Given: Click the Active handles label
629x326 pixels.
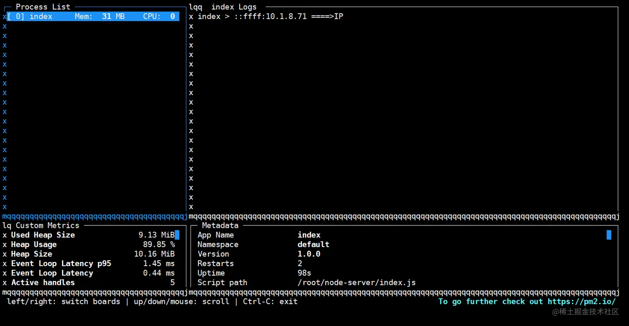Looking at the screenshot, I should pos(43,283).
